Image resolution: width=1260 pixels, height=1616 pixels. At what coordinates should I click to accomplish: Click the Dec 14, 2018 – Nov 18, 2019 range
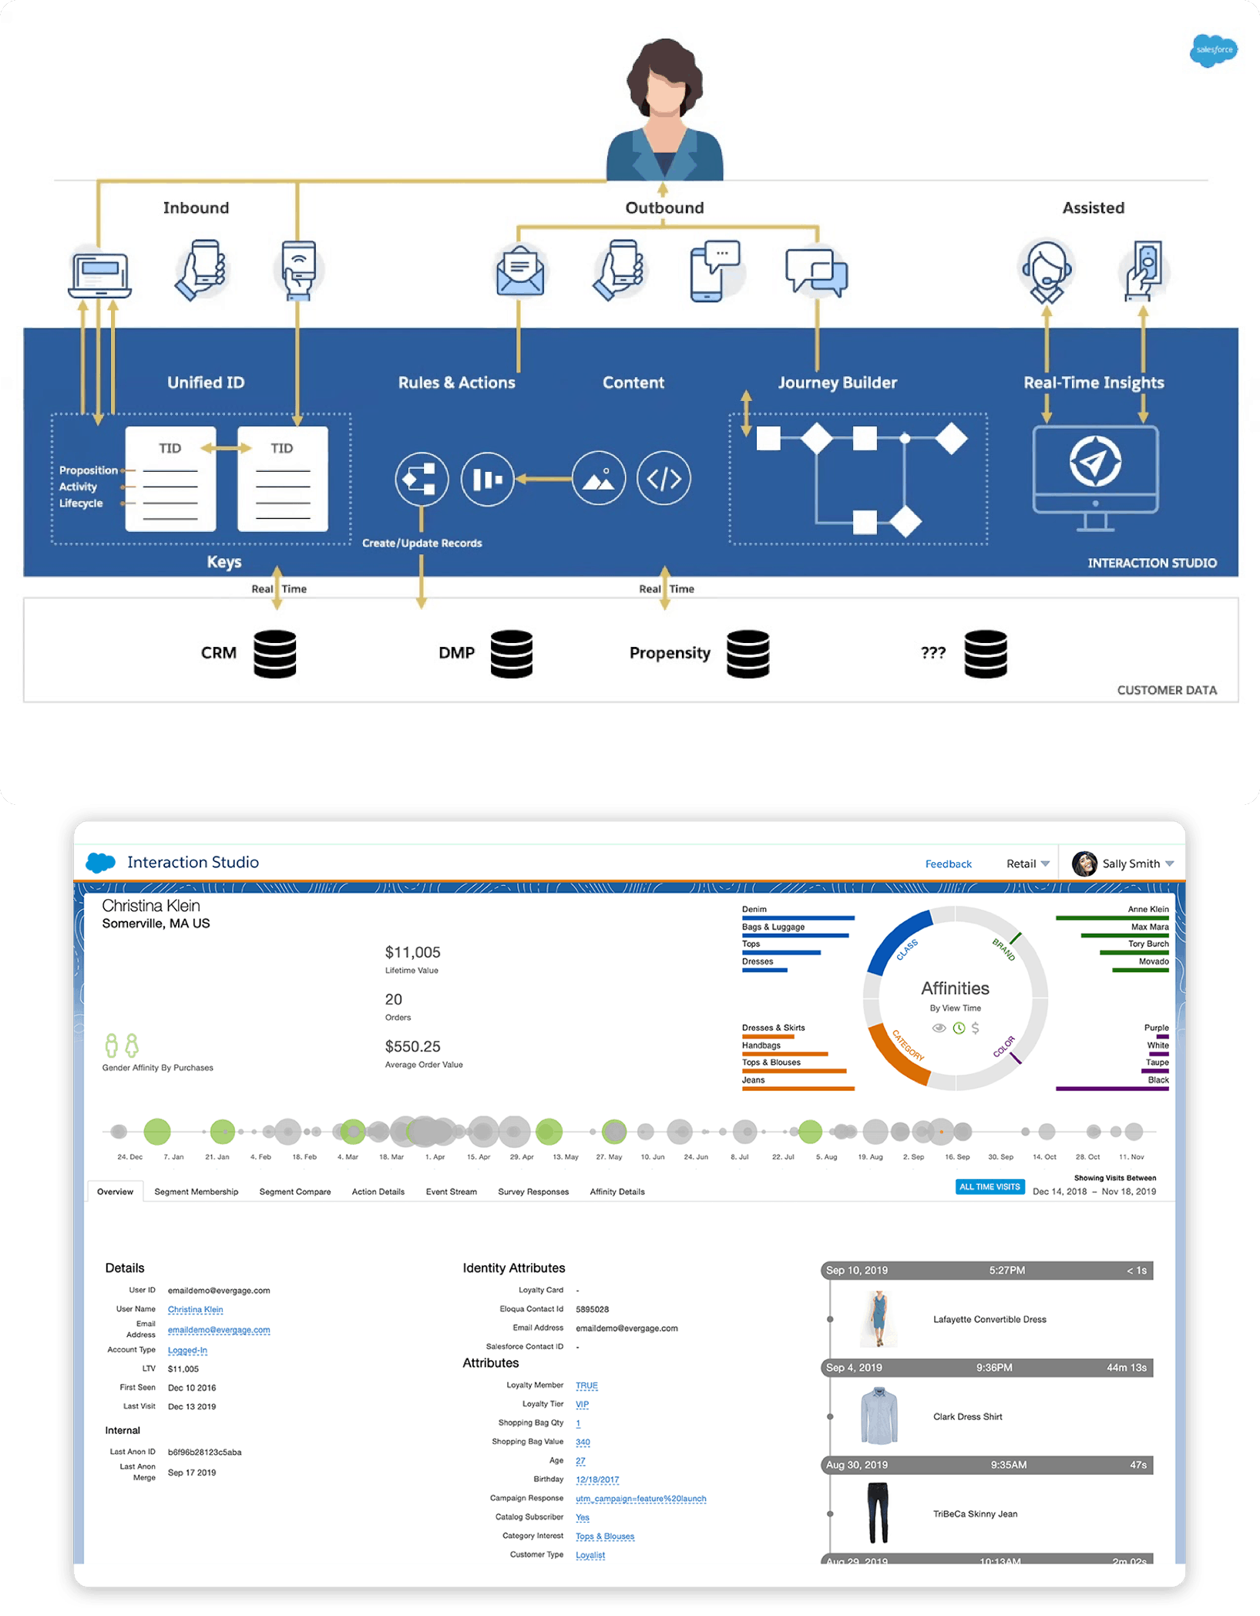click(x=1094, y=1191)
